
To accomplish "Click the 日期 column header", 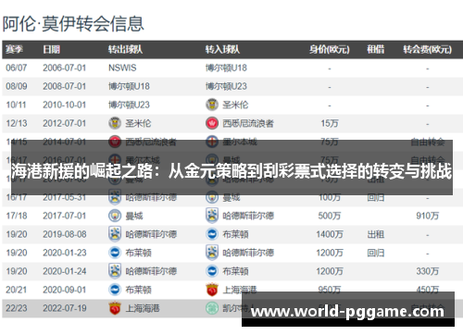I will [51, 49].
